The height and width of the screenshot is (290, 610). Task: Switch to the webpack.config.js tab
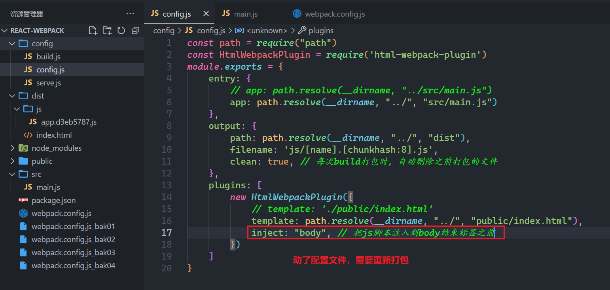point(334,14)
